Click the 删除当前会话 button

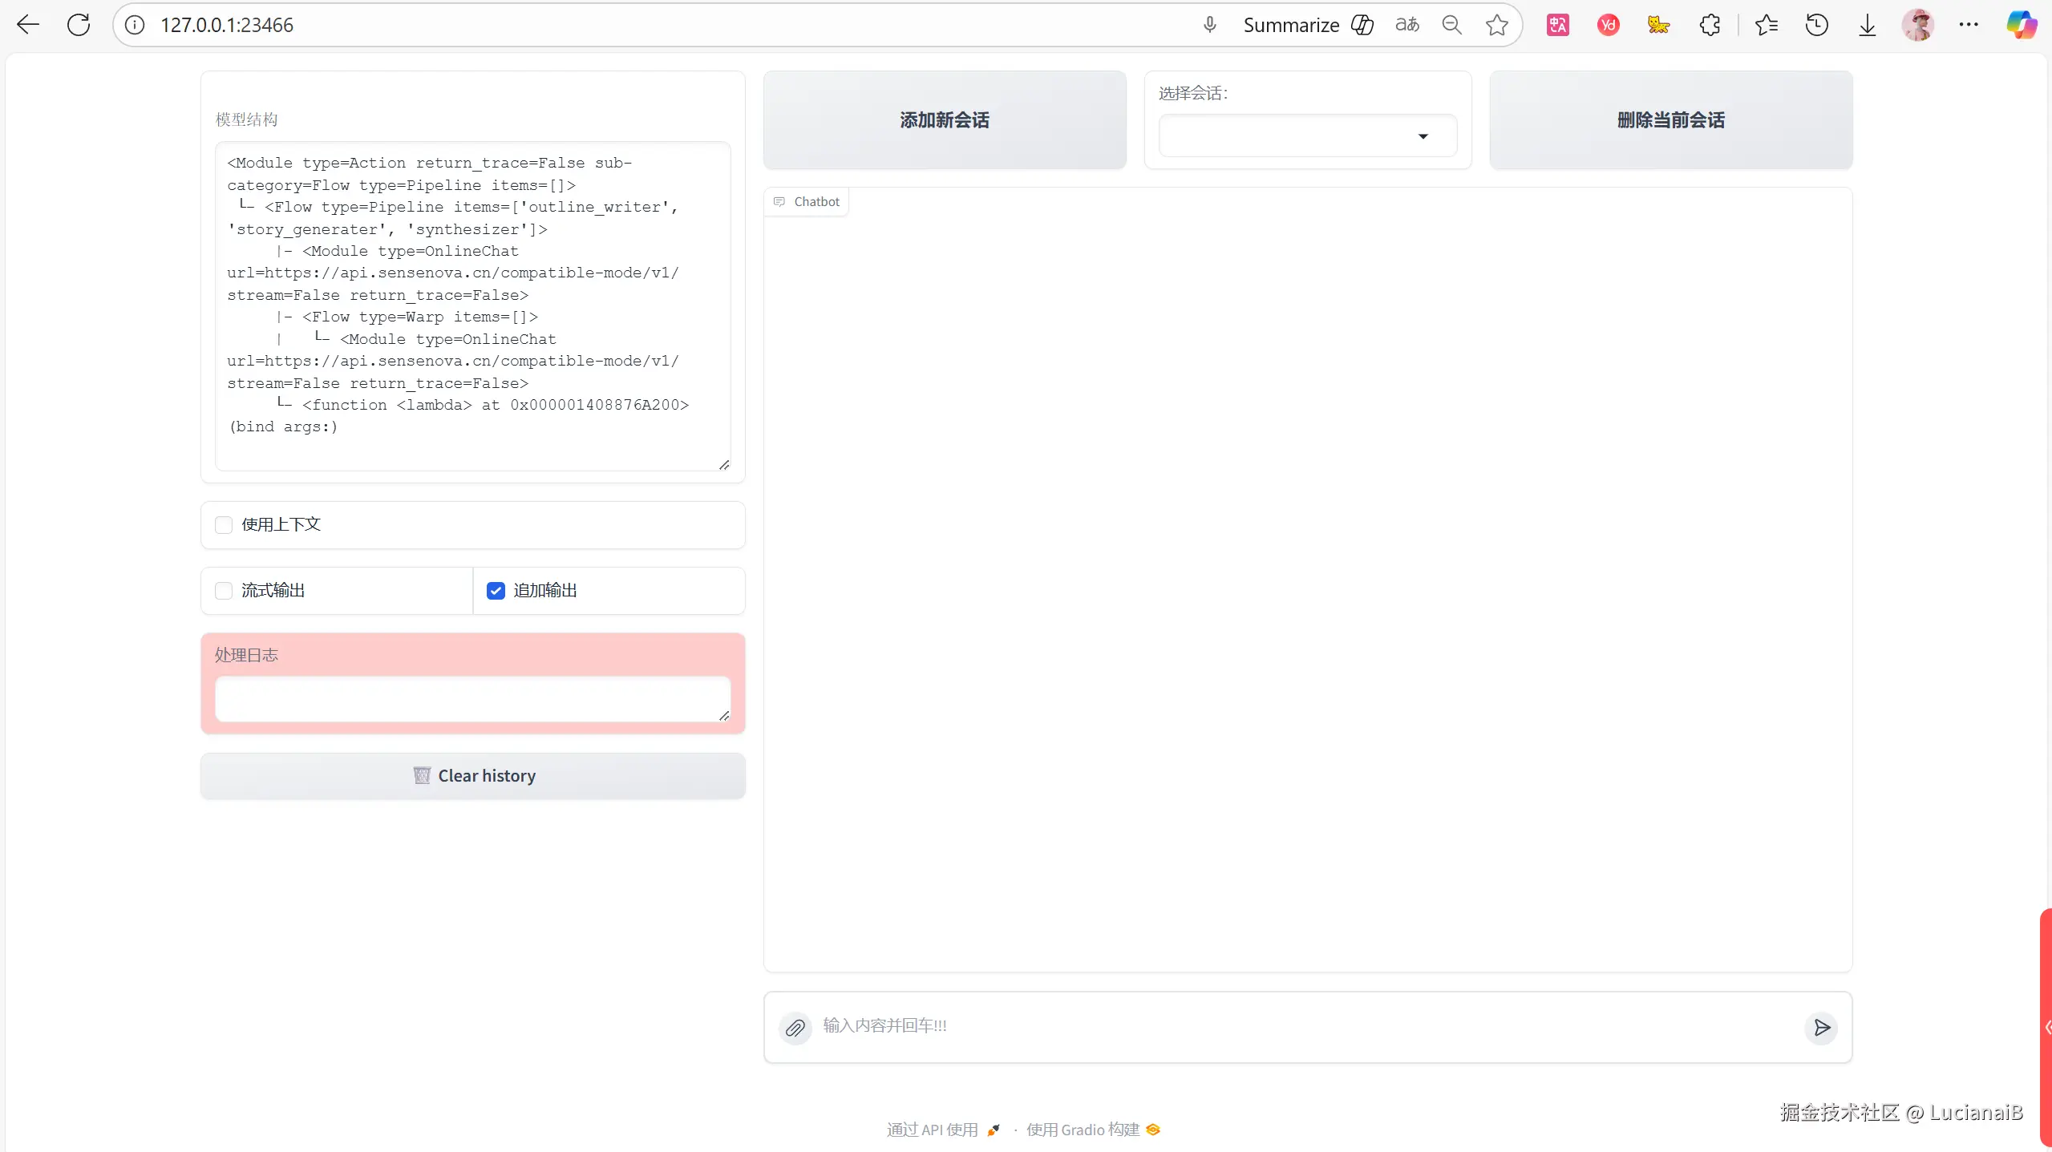pos(1670,120)
